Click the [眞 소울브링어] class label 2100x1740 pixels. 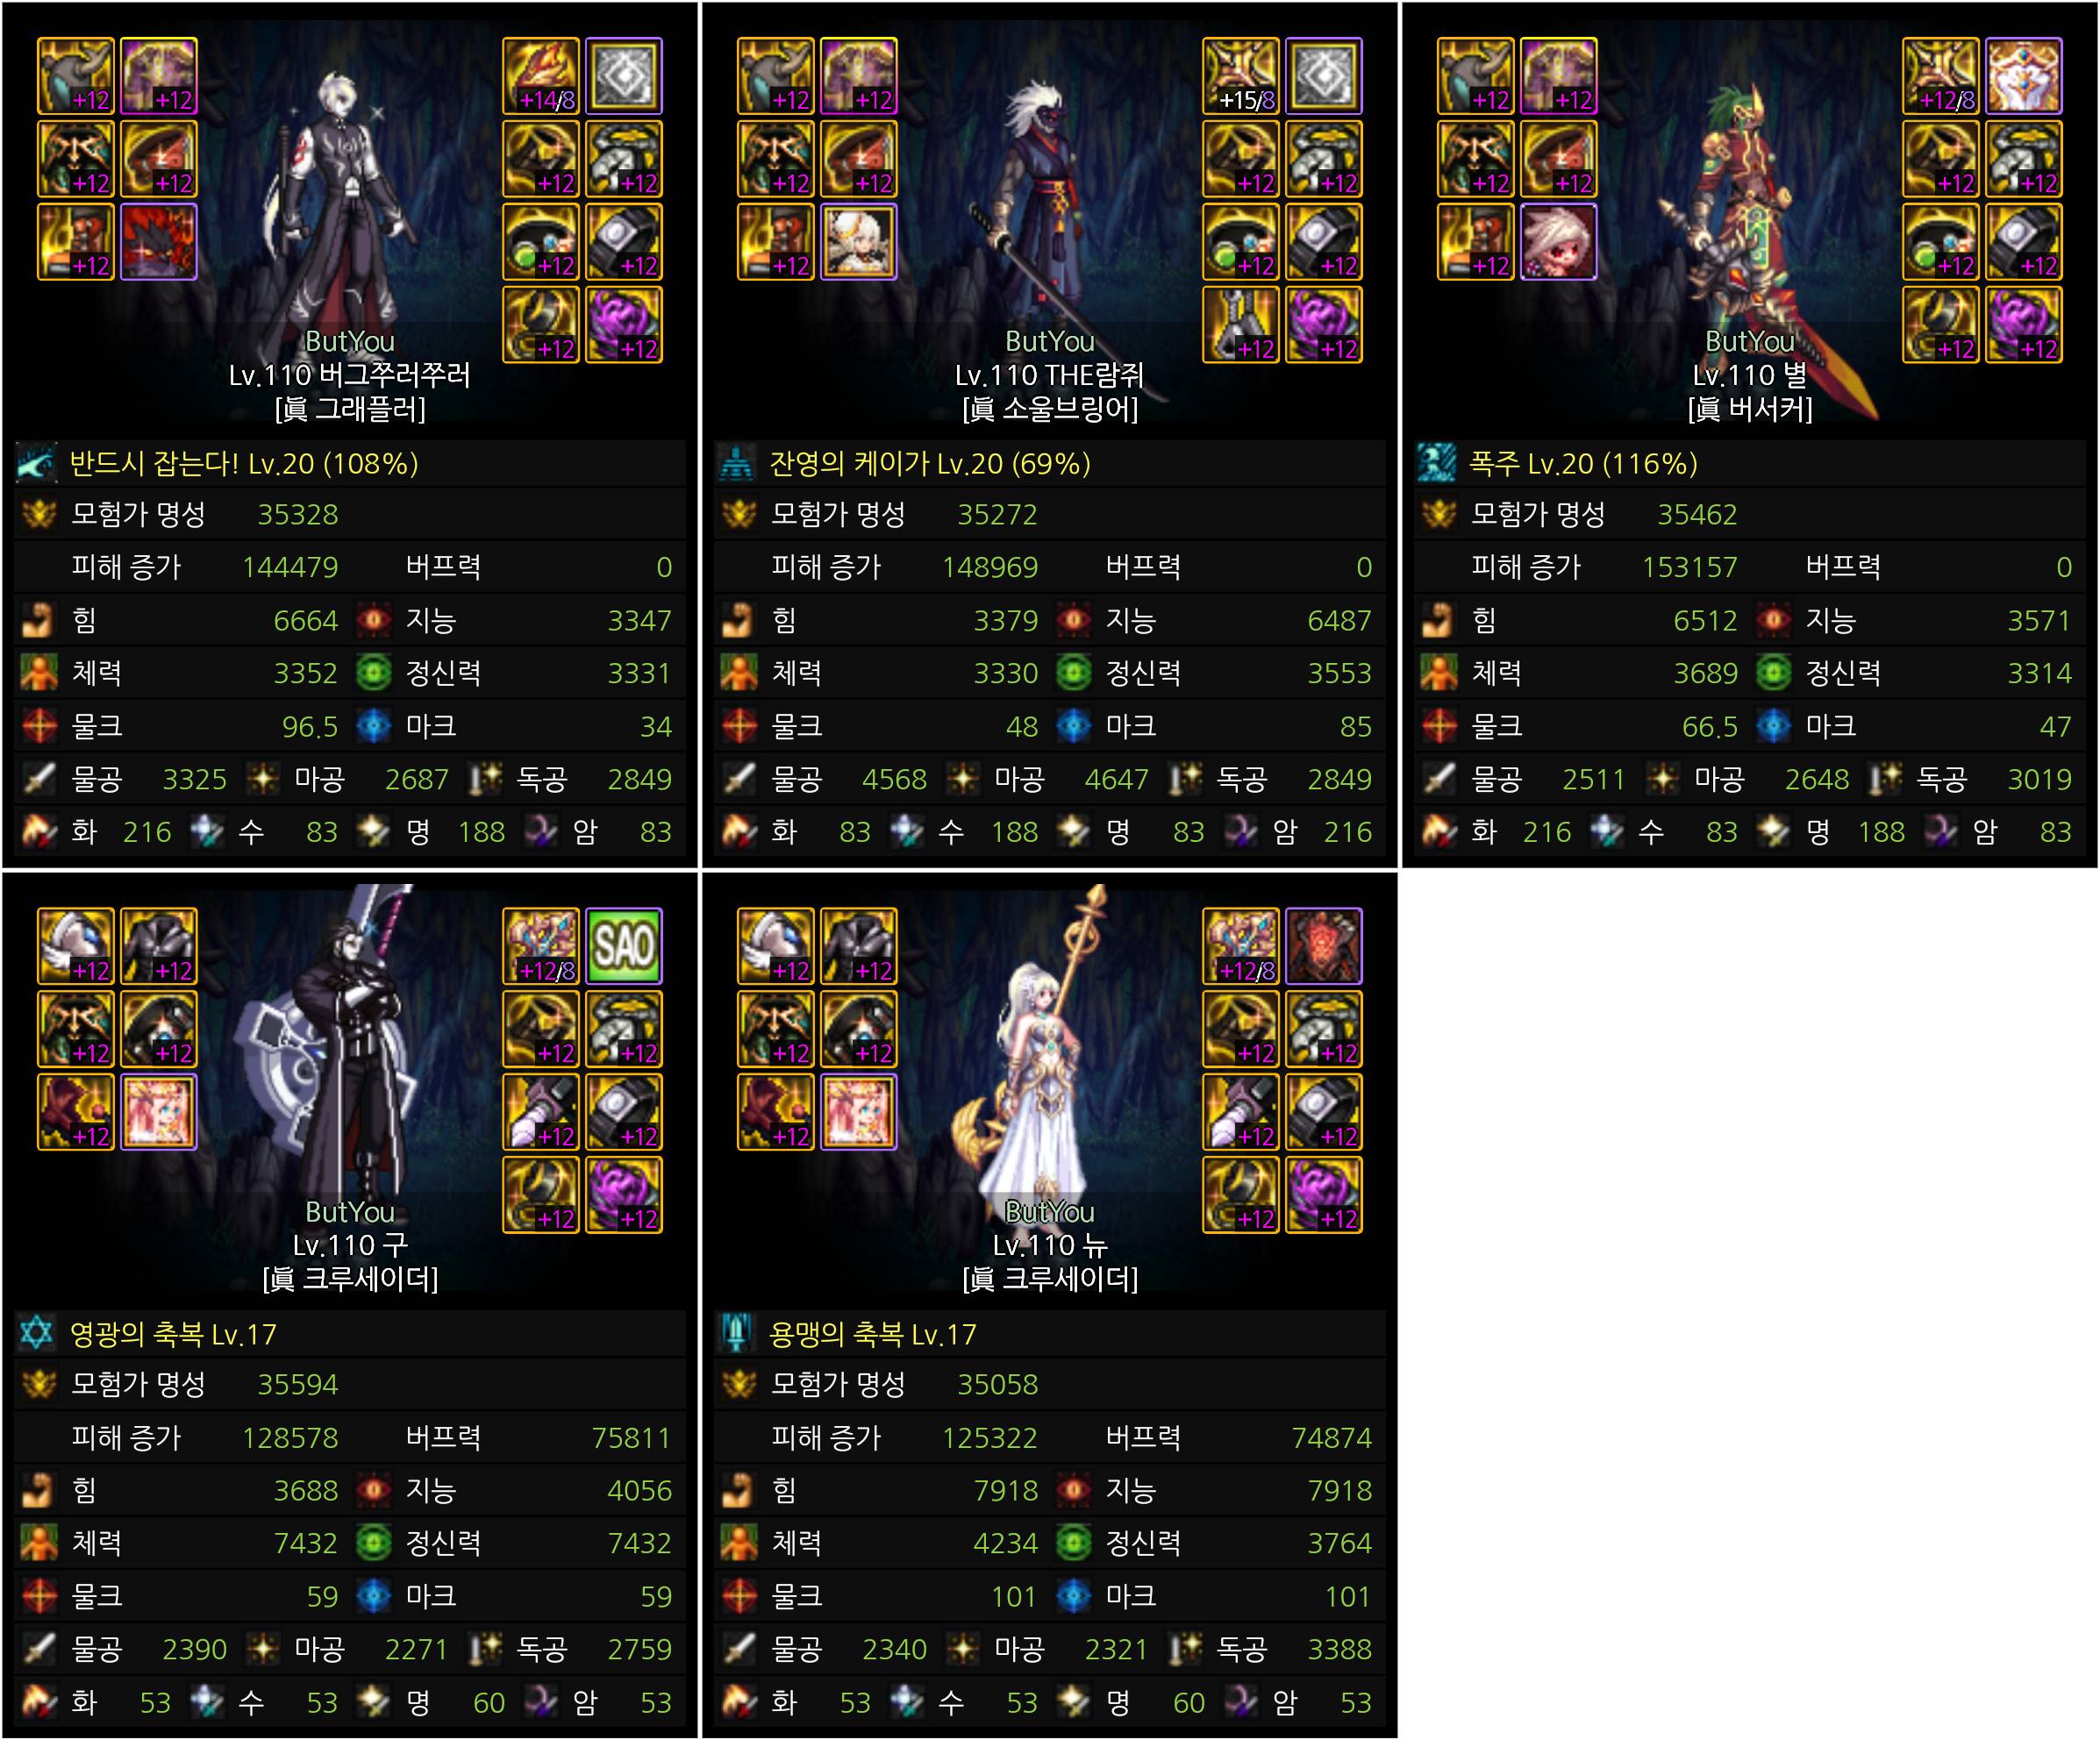click(1050, 409)
